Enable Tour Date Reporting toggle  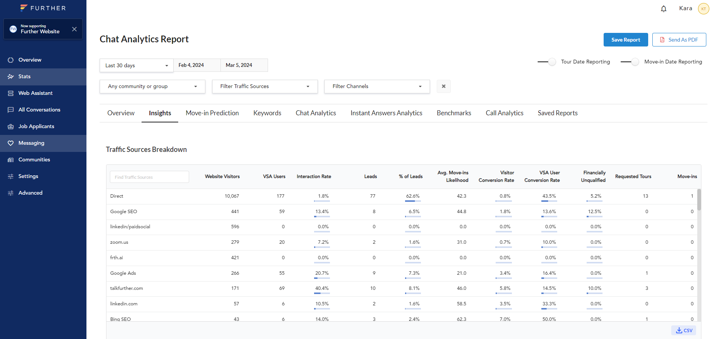click(547, 62)
